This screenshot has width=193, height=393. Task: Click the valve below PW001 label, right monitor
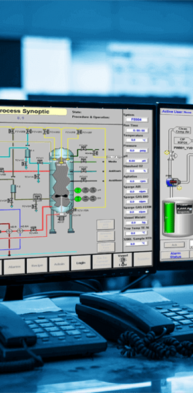173,156
